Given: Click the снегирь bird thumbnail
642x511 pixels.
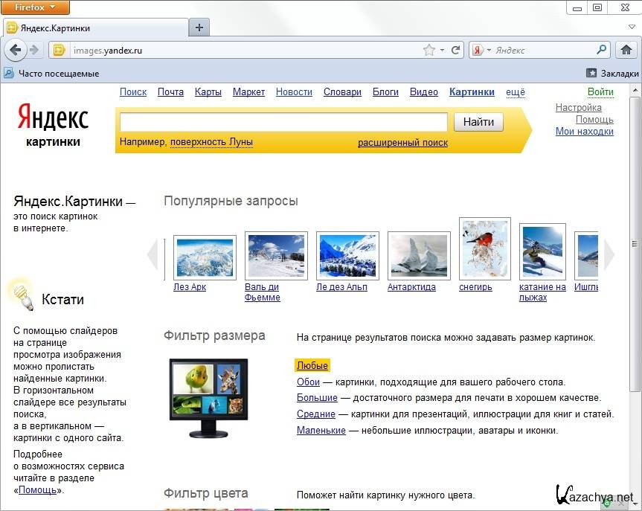Looking at the screenshot, I should point(485,248).
